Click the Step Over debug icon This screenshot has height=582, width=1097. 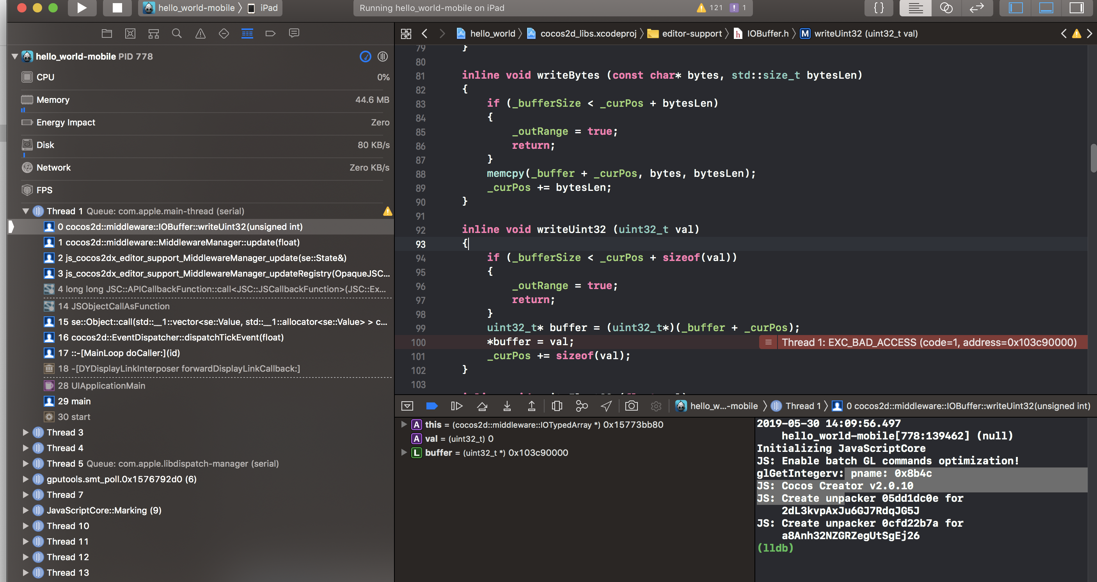[x=482, y=406]
